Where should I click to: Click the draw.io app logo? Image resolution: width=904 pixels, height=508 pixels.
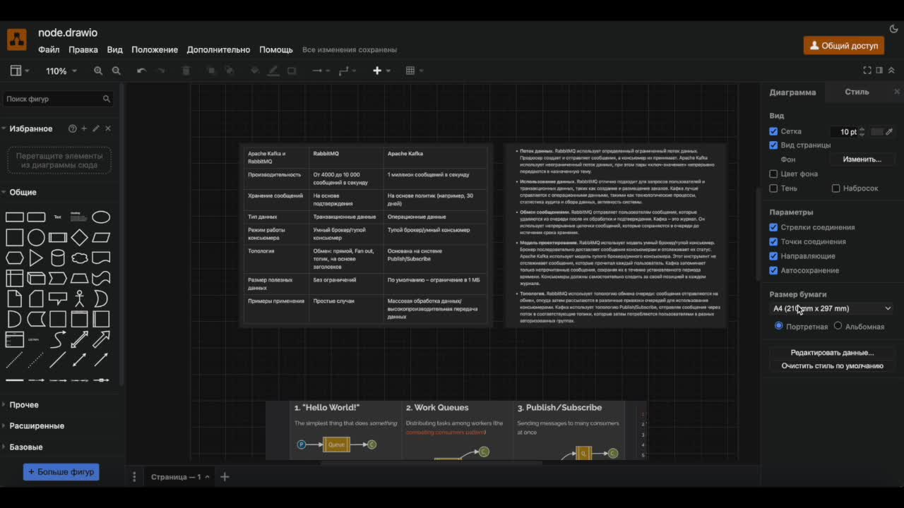16,40
